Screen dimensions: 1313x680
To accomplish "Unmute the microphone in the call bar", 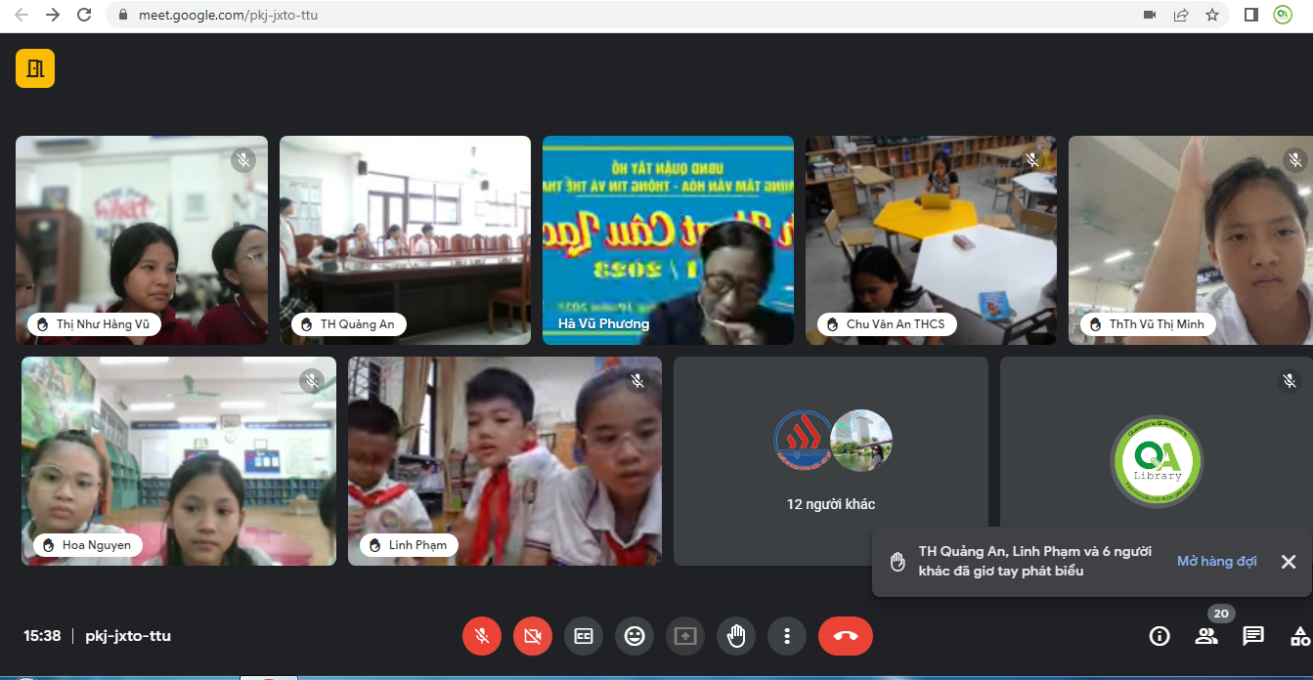I will tap(482, 636).
